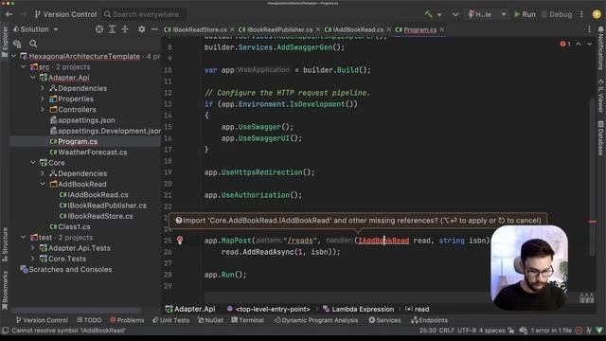
Task: Click the expand all icon
Action: pos(112,29)
